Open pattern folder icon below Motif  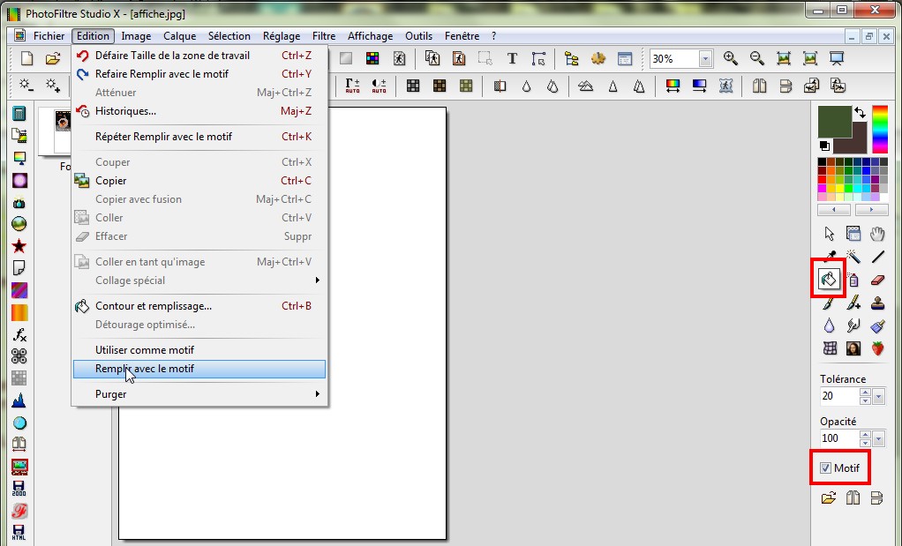click(829, 497)
